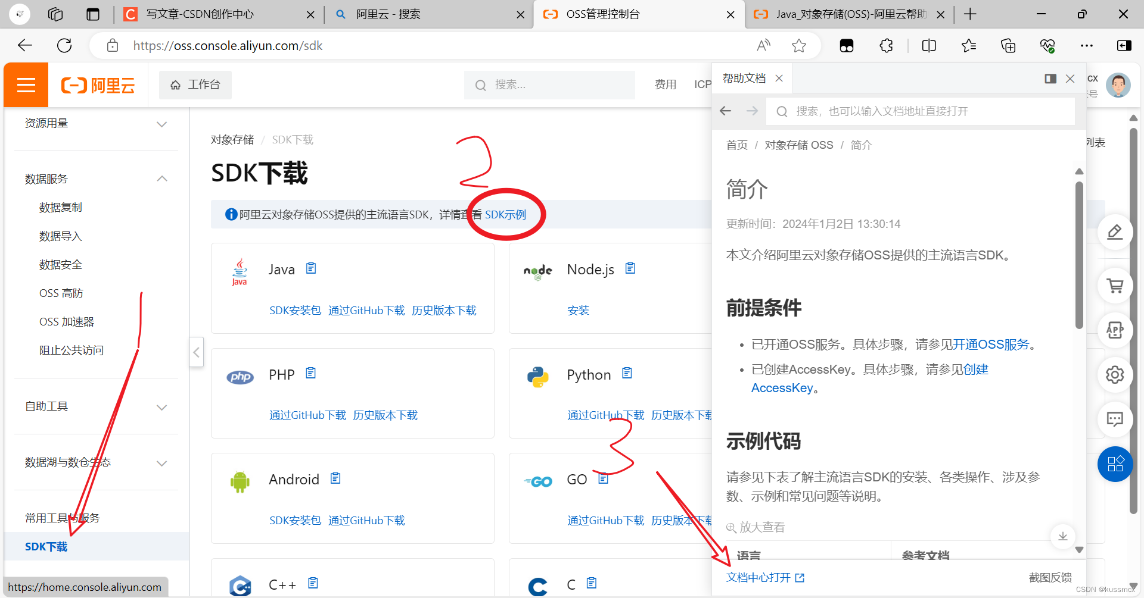This screenshot has width=1144, height=598.
Task: Open the 工作台 button
Action: (195, 85)
